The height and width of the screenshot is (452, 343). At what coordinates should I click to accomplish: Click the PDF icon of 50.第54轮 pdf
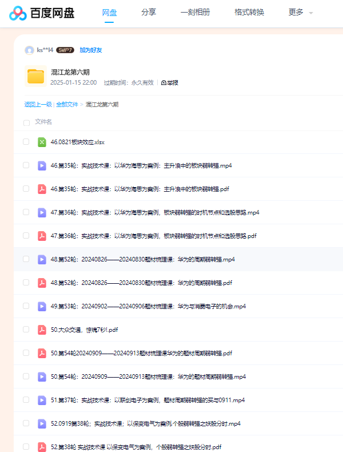[x=42, y=354]
